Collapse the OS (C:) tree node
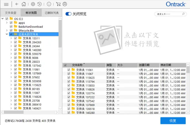Screen dimensions: 190x125 click(2, 18)
